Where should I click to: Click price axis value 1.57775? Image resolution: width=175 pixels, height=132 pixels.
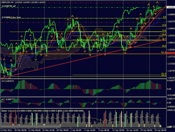point(171,57)
